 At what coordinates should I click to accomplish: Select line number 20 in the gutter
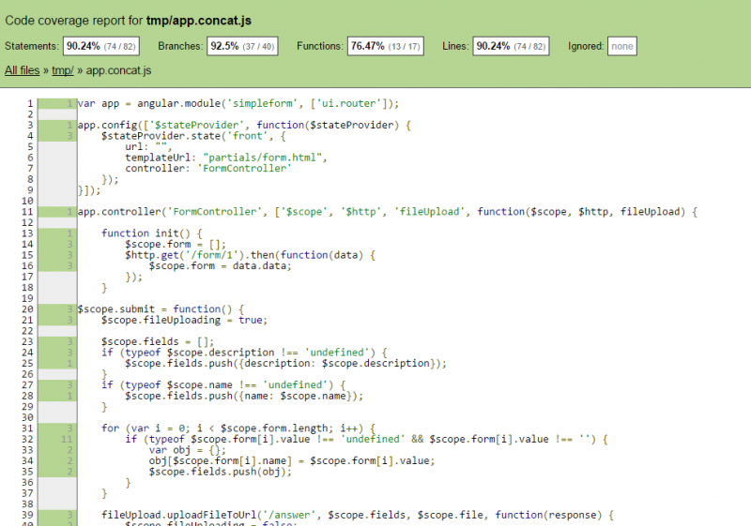(29, 308)
